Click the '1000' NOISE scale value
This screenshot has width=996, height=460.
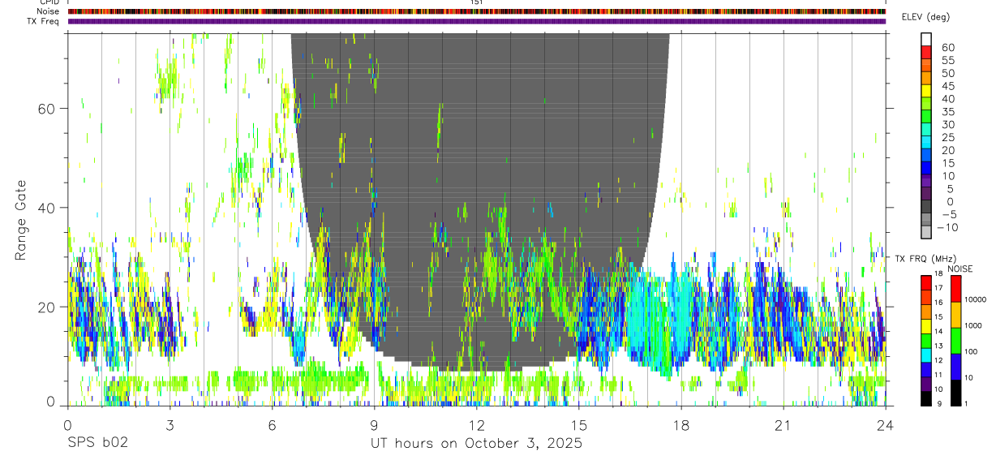(974, 326)
